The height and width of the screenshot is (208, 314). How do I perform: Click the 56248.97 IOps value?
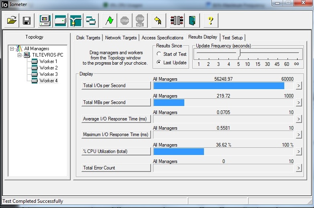tap(223, 79)
